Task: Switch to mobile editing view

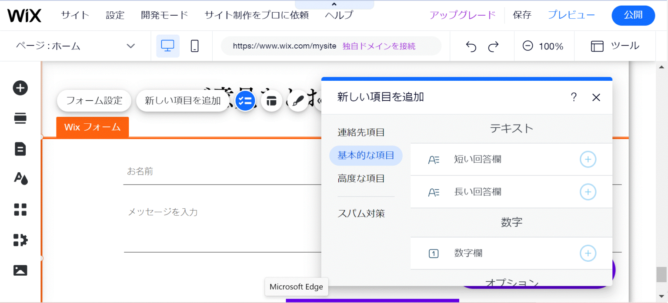Action: click(x=194, y=46)
